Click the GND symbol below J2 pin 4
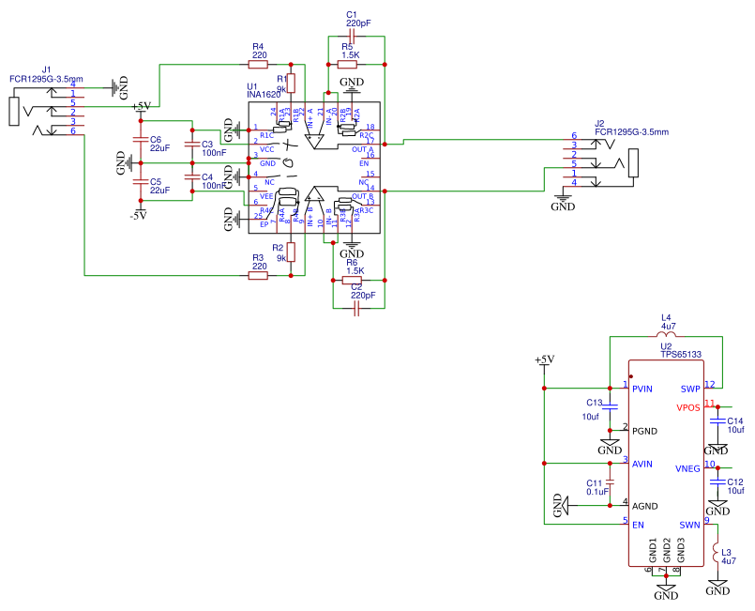755x611 pixels. click(563, 204)
